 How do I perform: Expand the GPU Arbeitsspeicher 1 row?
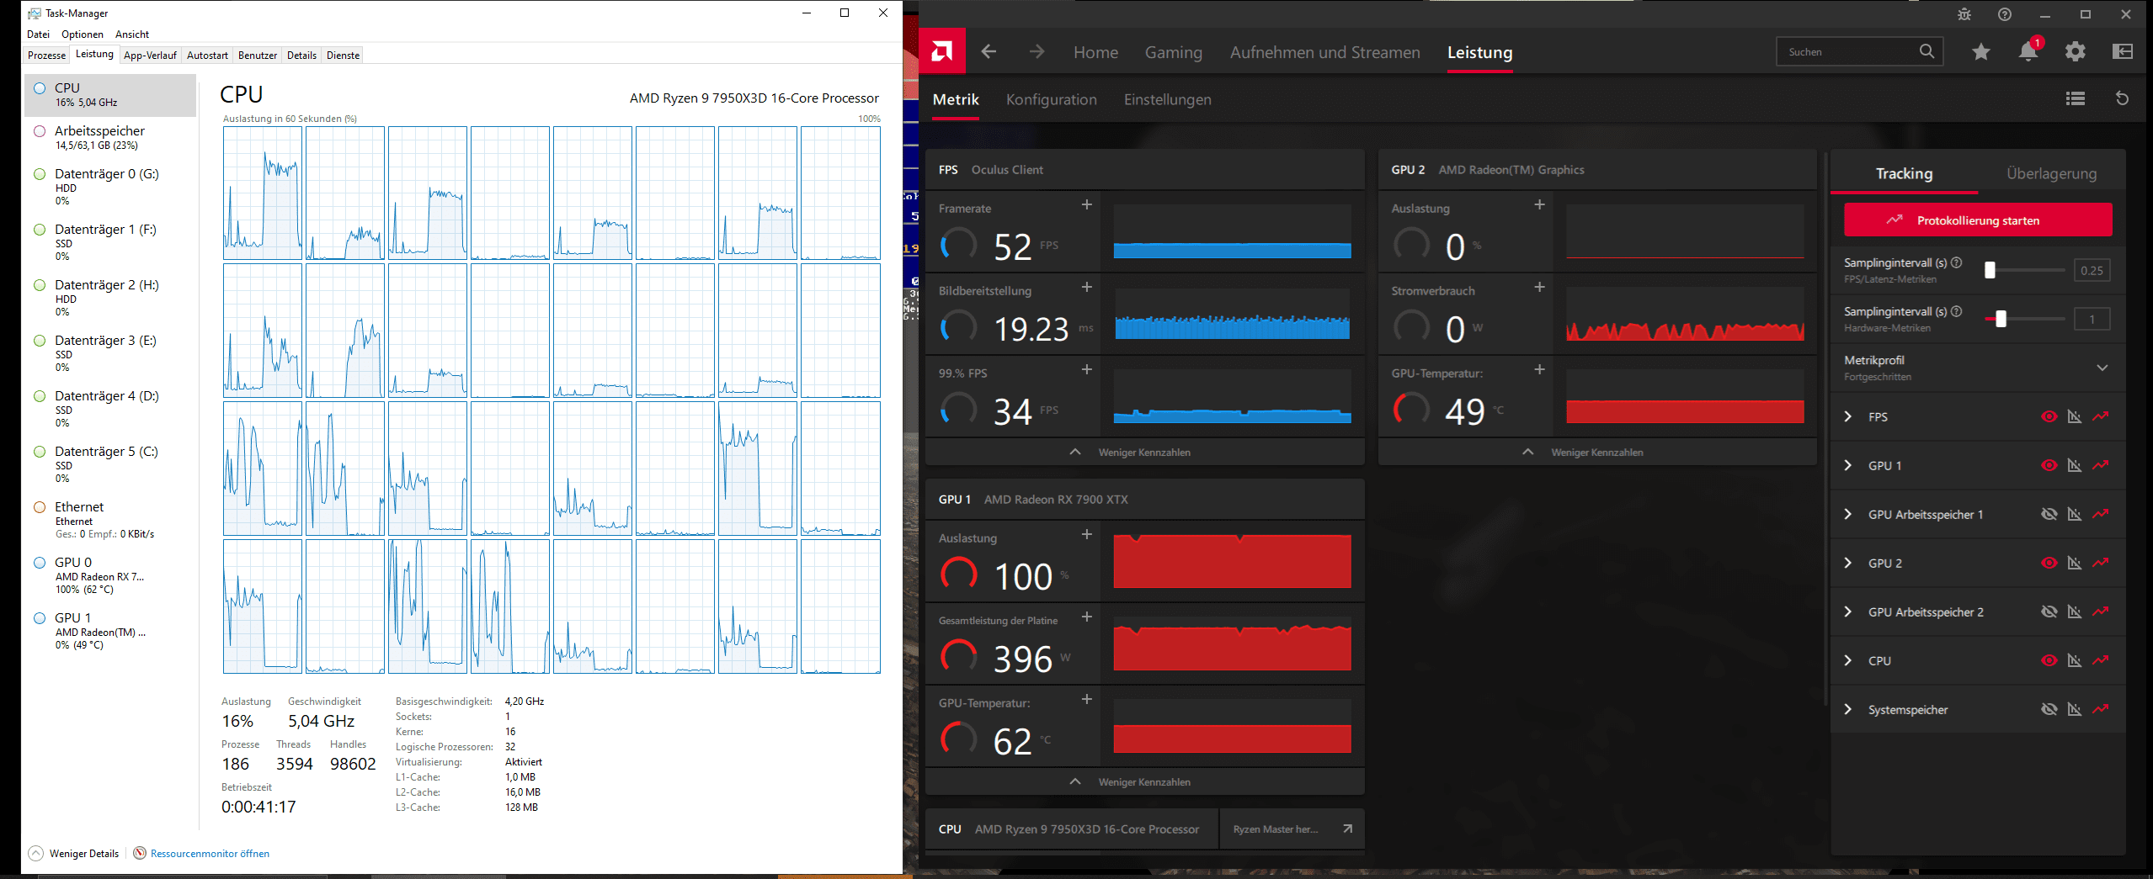click(x=1848, y=514)
